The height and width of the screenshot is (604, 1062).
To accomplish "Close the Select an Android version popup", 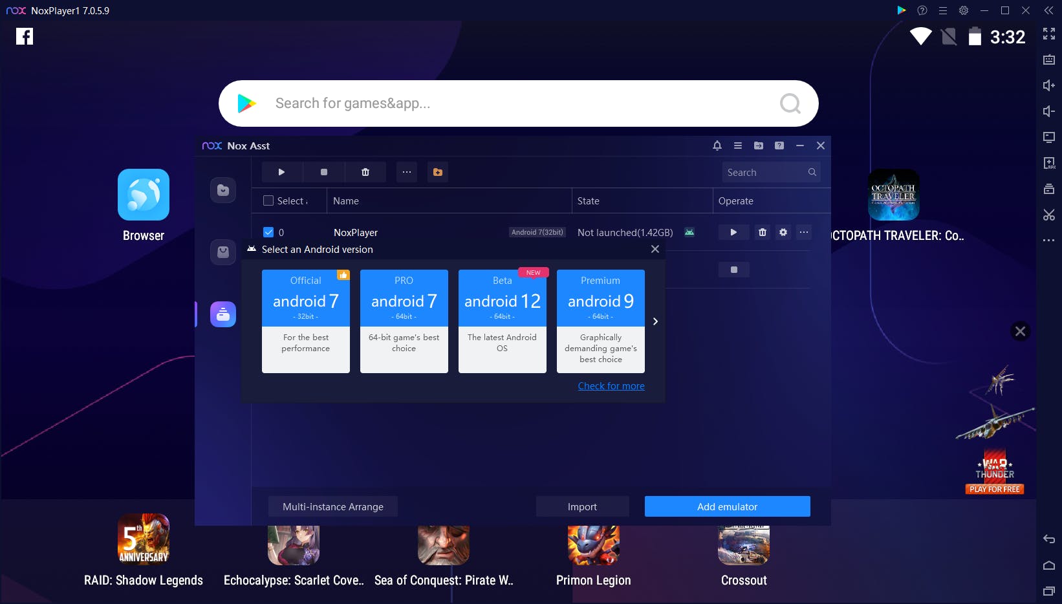I will 655,249.
